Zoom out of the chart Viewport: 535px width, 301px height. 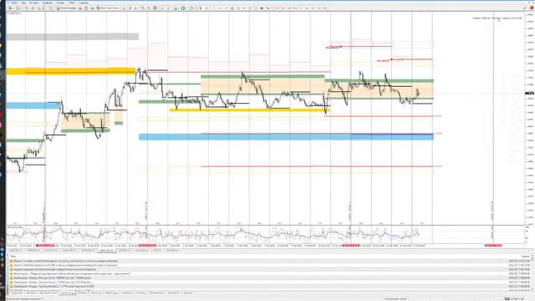pyautogui.click(x=149, y=8)
